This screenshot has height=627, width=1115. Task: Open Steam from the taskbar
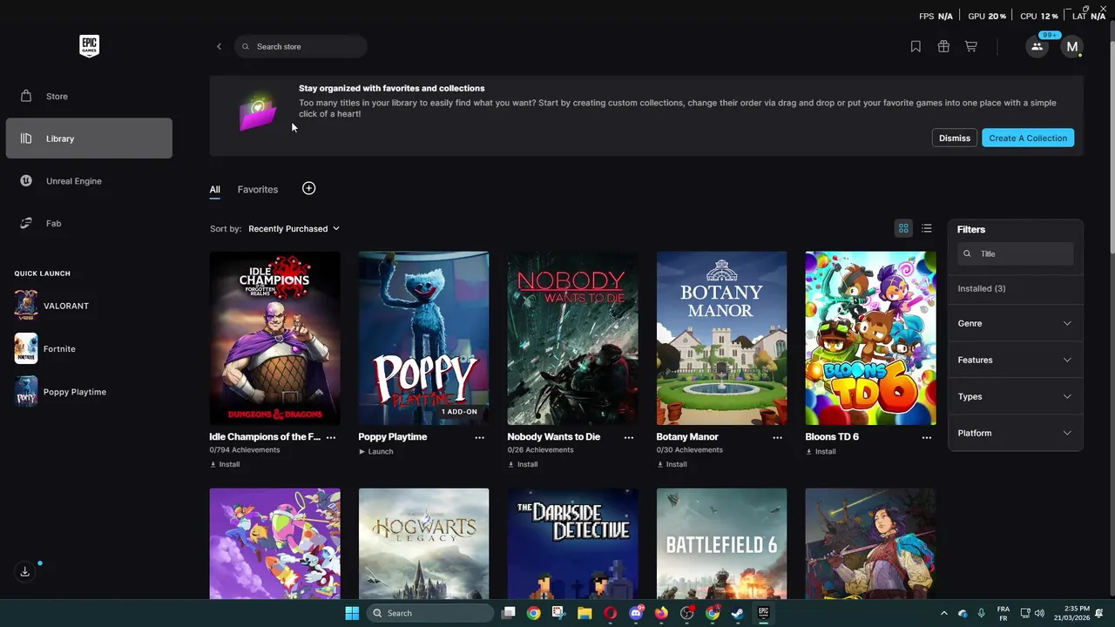coord(738,613)
